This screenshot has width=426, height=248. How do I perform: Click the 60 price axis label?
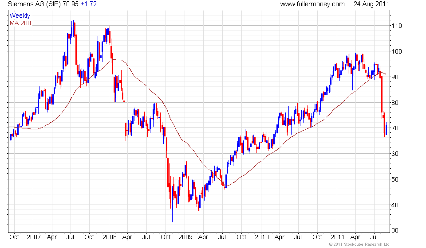395,154
